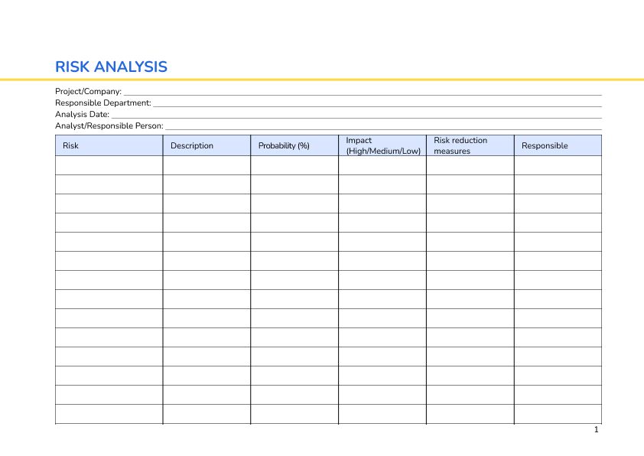644x456 pixels.
Task: Click first empty cell under Risk column
Action: (109, 165)
